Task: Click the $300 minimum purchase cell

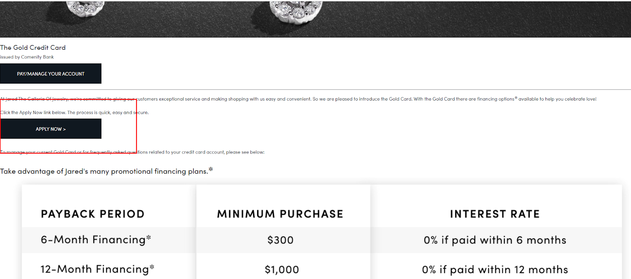Action: tap(280, 240)
